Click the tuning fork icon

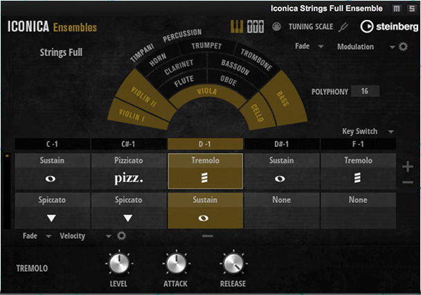[343, 27]
